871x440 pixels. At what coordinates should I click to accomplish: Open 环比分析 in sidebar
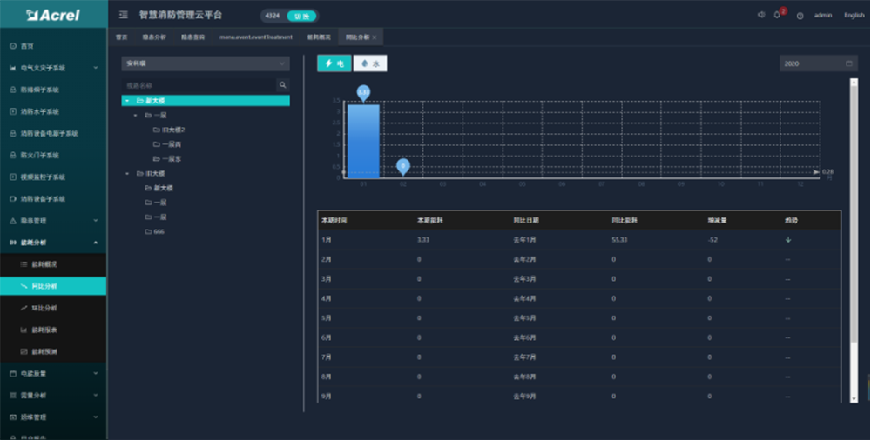click(44, 308)
